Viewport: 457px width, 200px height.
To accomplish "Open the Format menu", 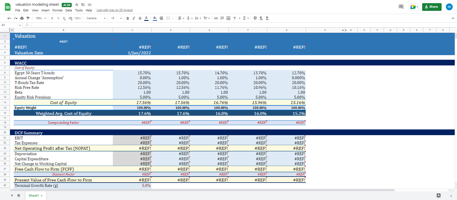I will pyautogui.click(x=57, y=10).
